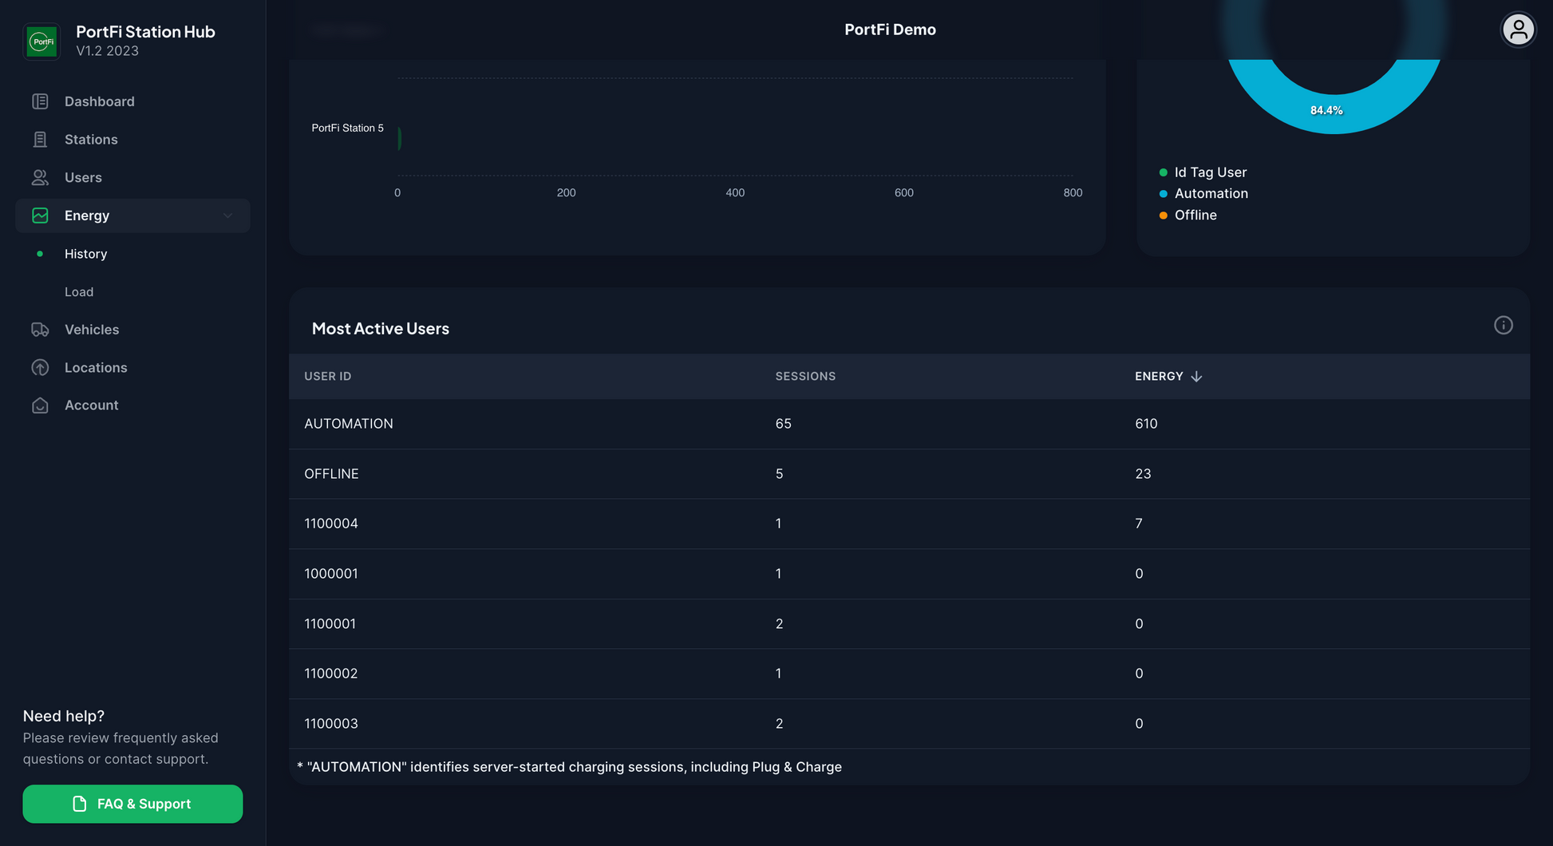Screen dimensions: 1553x846
Task: Toggle Id Tag User legend entry
Action: [1209, 172]
